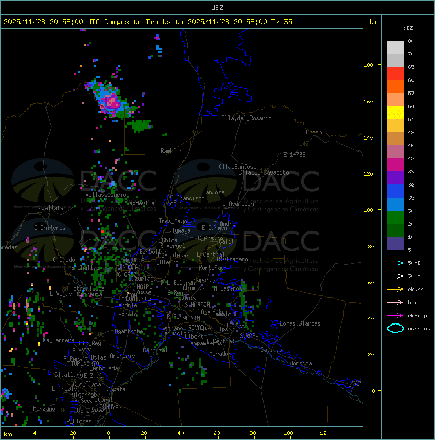Click the 'C_Chilenos' map label
435x440 pixels.
[50, 228]
